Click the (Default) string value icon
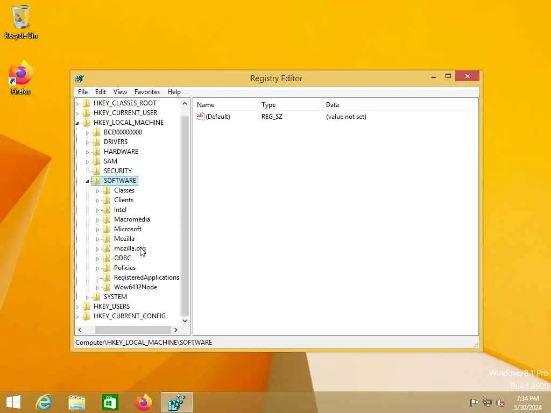Image resolution: width=551 pixels, height=413 pixels. click(x=200, y=116)
